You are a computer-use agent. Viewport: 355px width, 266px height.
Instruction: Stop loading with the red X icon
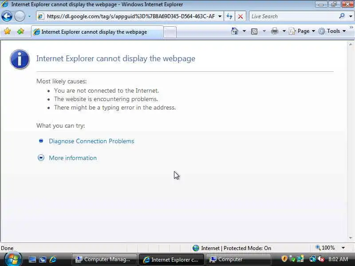241,16
